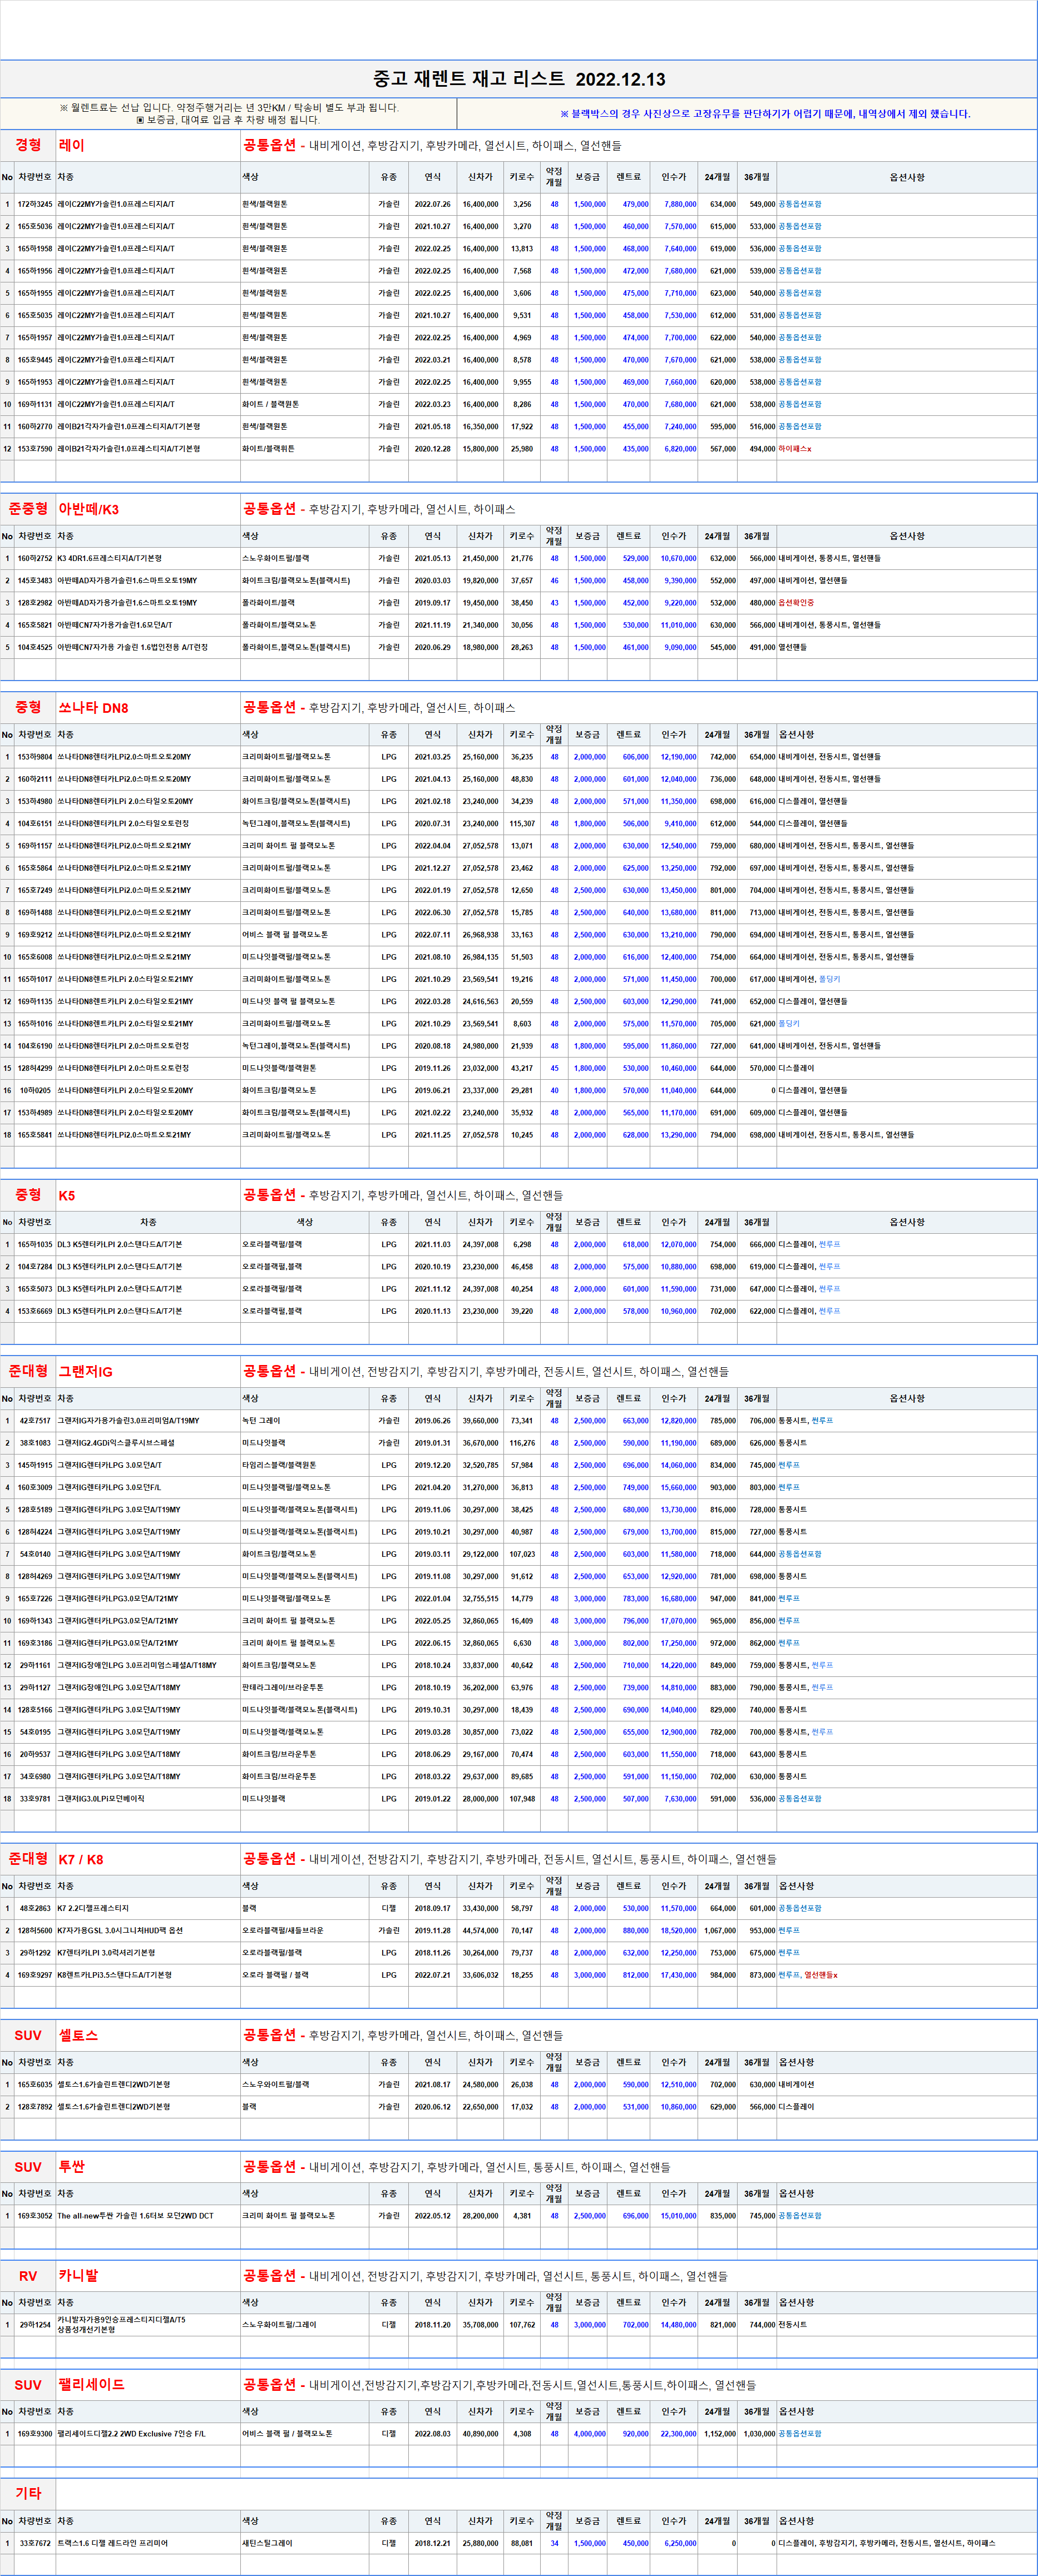The width and height of the screenshot is (1038, 2576).
Task: Click mileage value 107,762
Action: point(522,2324)
